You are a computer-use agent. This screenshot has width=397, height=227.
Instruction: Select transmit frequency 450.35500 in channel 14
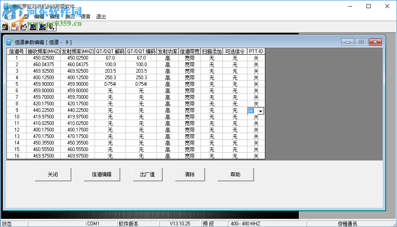click(x=78, y=143)
